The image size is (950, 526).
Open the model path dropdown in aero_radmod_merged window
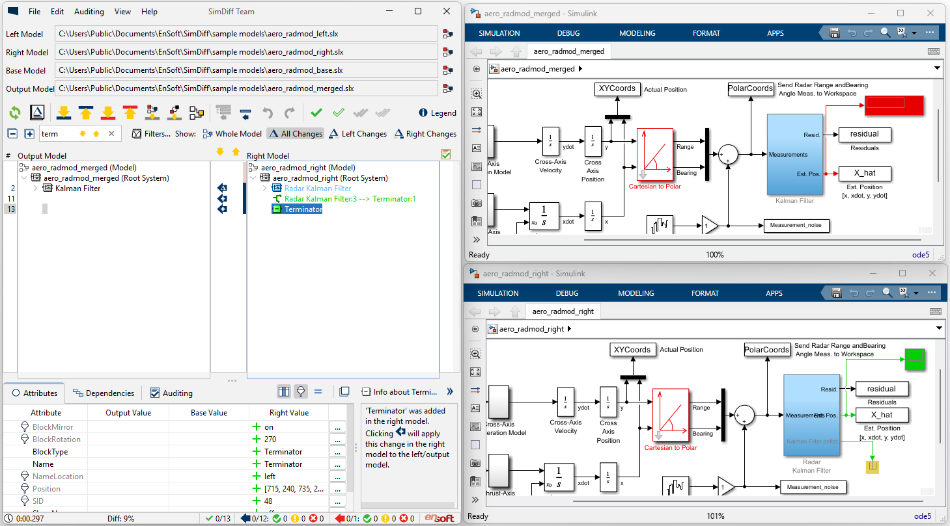tap(938, 68)
